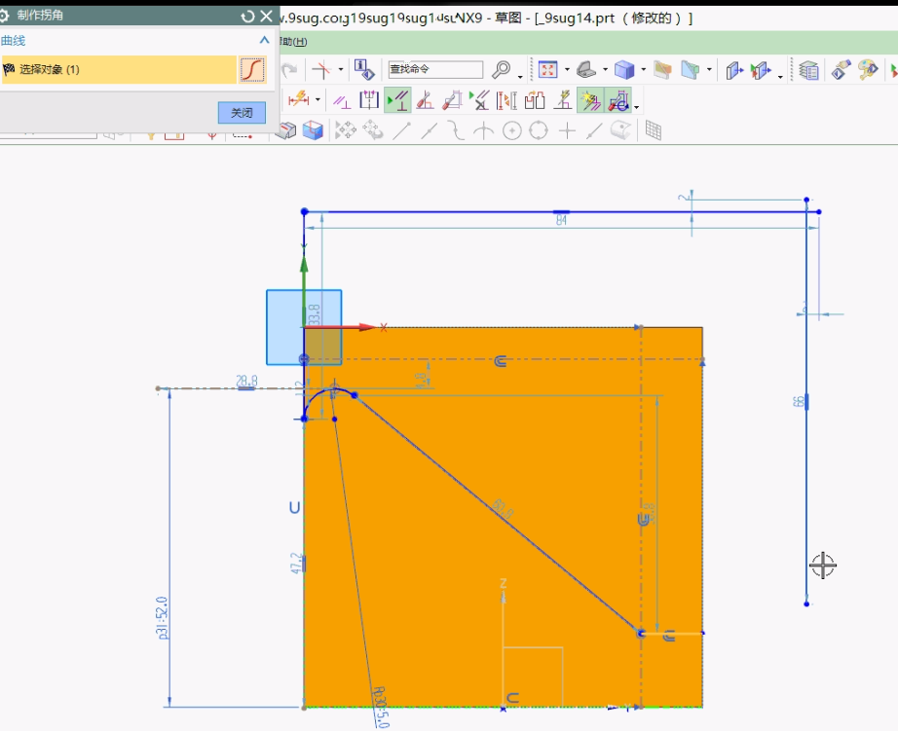
Task: Click the bounded grid snap icon
Action: tap(653, 130)
